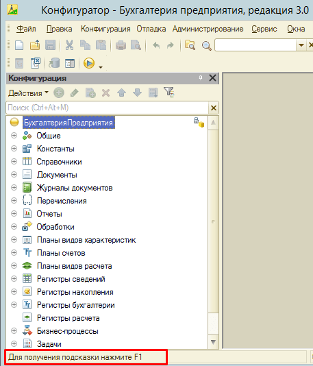
Task: Expand the Константы tree node
Action: 14,149
